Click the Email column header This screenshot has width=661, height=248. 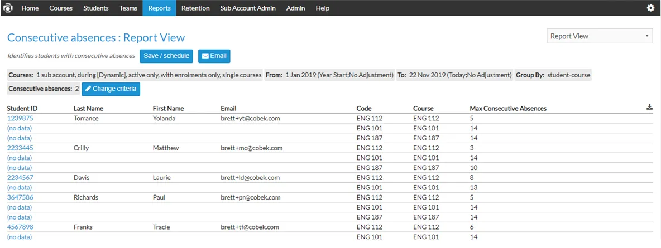pos(228,108)
